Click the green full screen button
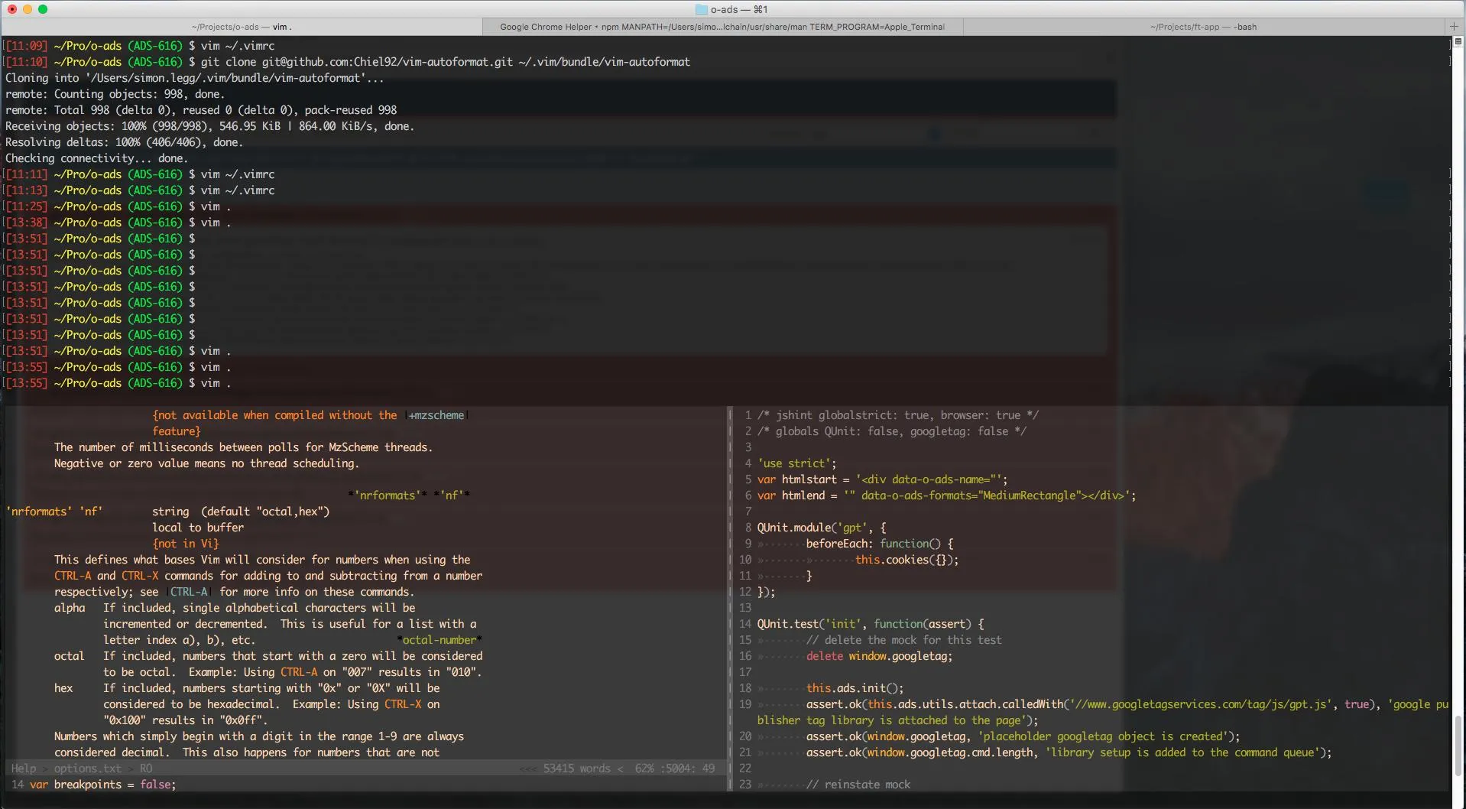1466x809 pixels. pyautogui.click(x=43, y=9)
